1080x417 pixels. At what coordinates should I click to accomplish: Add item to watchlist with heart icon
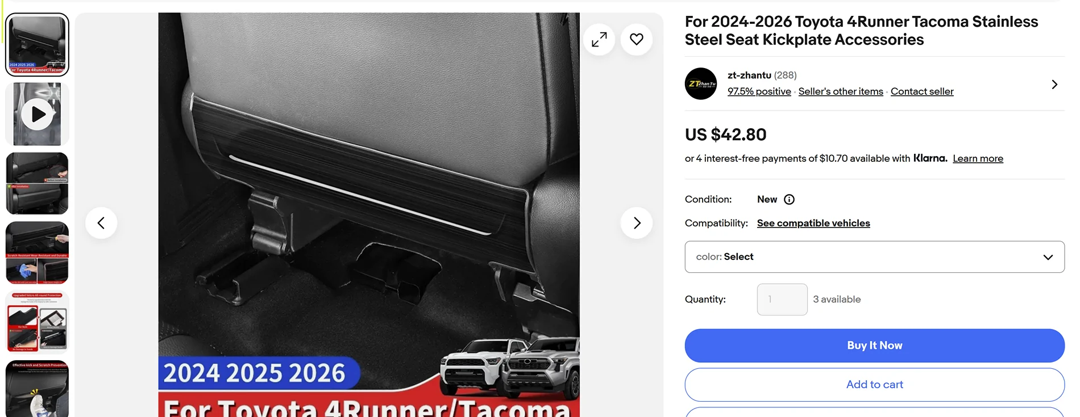[637, 40]
